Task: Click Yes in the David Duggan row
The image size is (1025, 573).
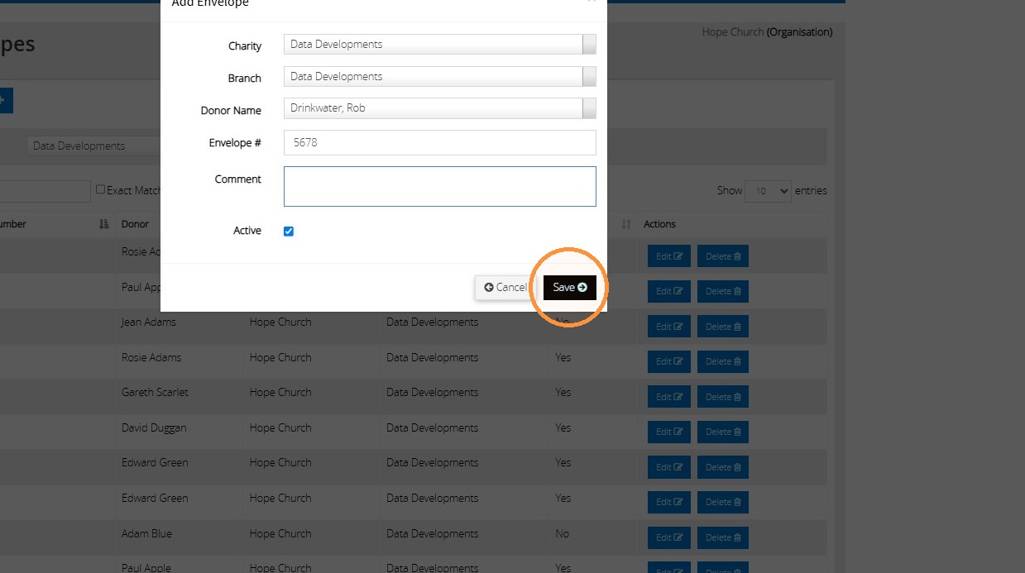Action: 563,427
